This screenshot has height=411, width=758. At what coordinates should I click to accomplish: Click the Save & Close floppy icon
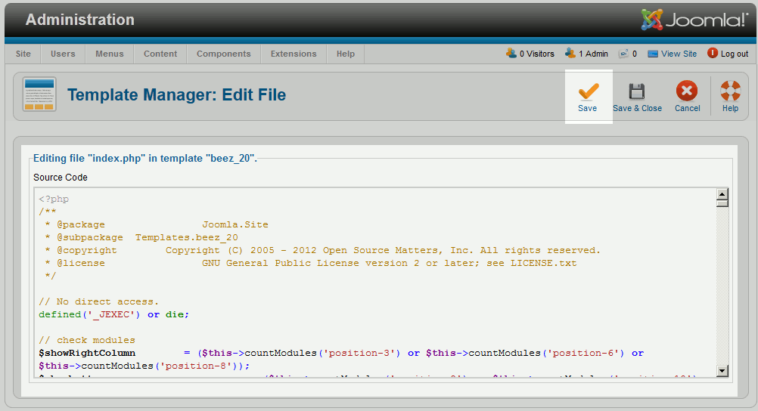(x=637, y=91)
